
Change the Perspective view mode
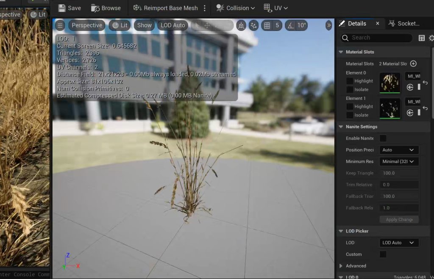pyautogui.click(x=87, y=25)
